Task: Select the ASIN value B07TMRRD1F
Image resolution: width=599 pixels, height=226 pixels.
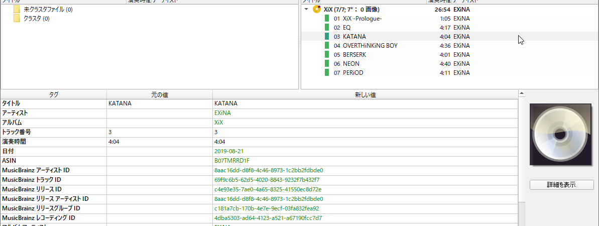Action: click(232, 161)
